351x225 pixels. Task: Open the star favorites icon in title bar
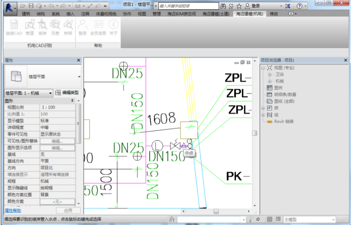tap(239, 6)
